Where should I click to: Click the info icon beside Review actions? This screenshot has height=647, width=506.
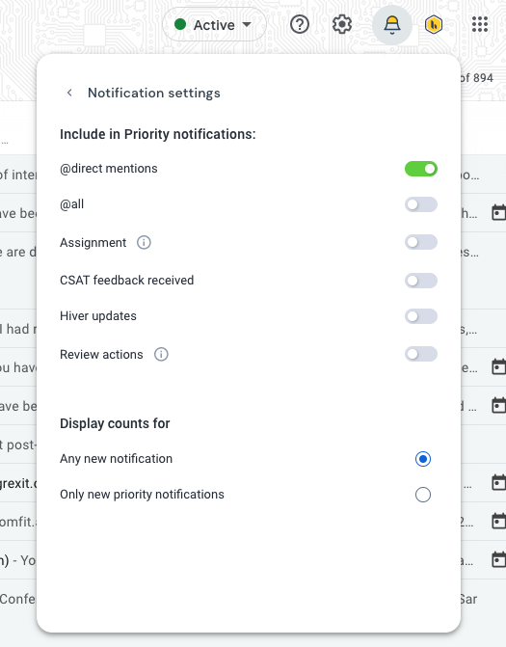click(161, 355)
